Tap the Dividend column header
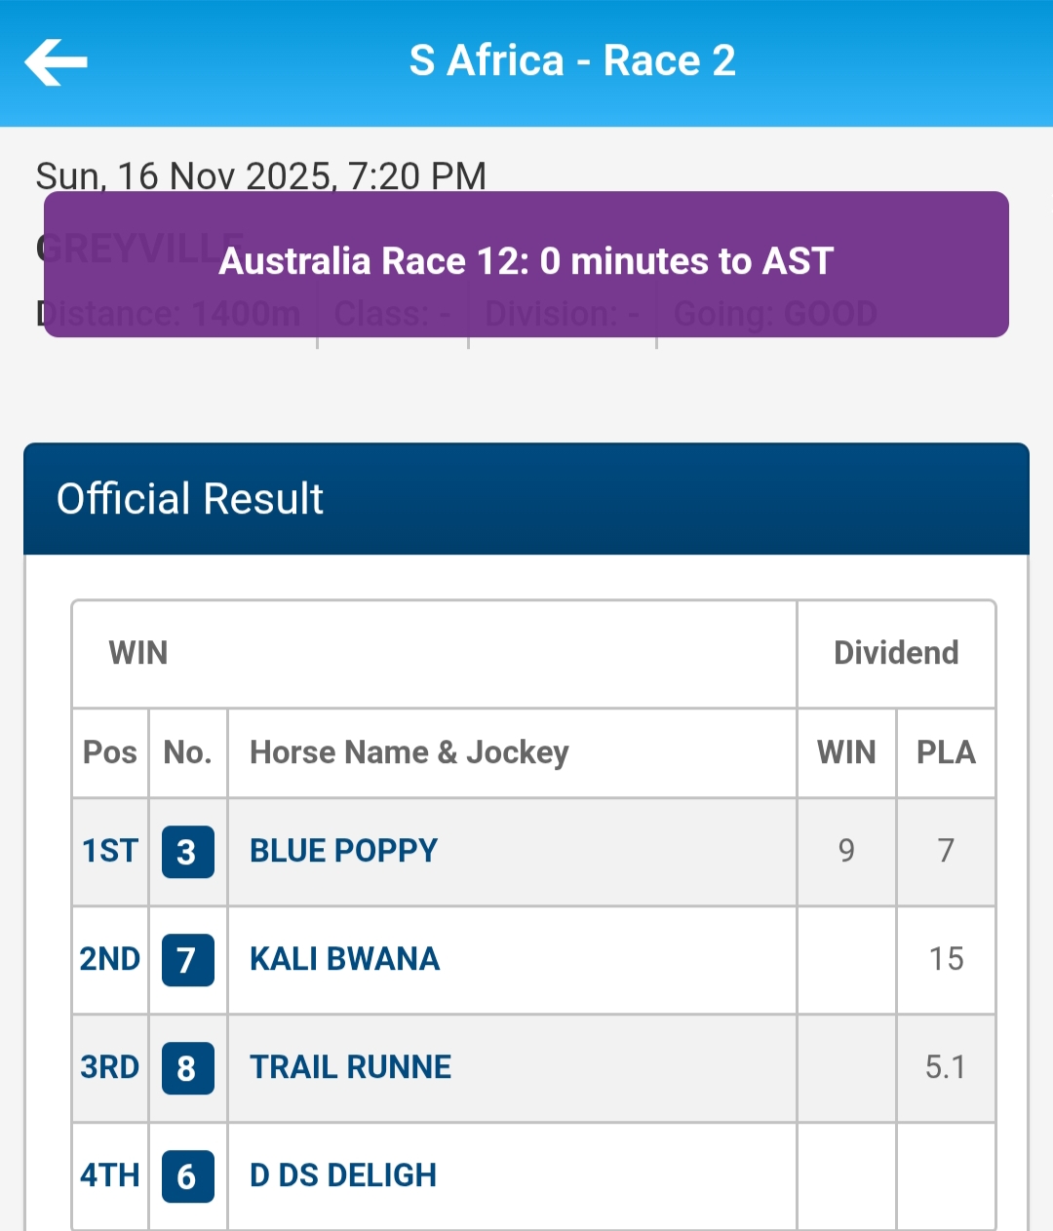This screenshot has height=1231, width=1053. point(896,653)
